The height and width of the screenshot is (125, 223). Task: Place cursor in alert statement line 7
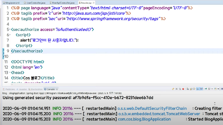click(x=49, y=40)
